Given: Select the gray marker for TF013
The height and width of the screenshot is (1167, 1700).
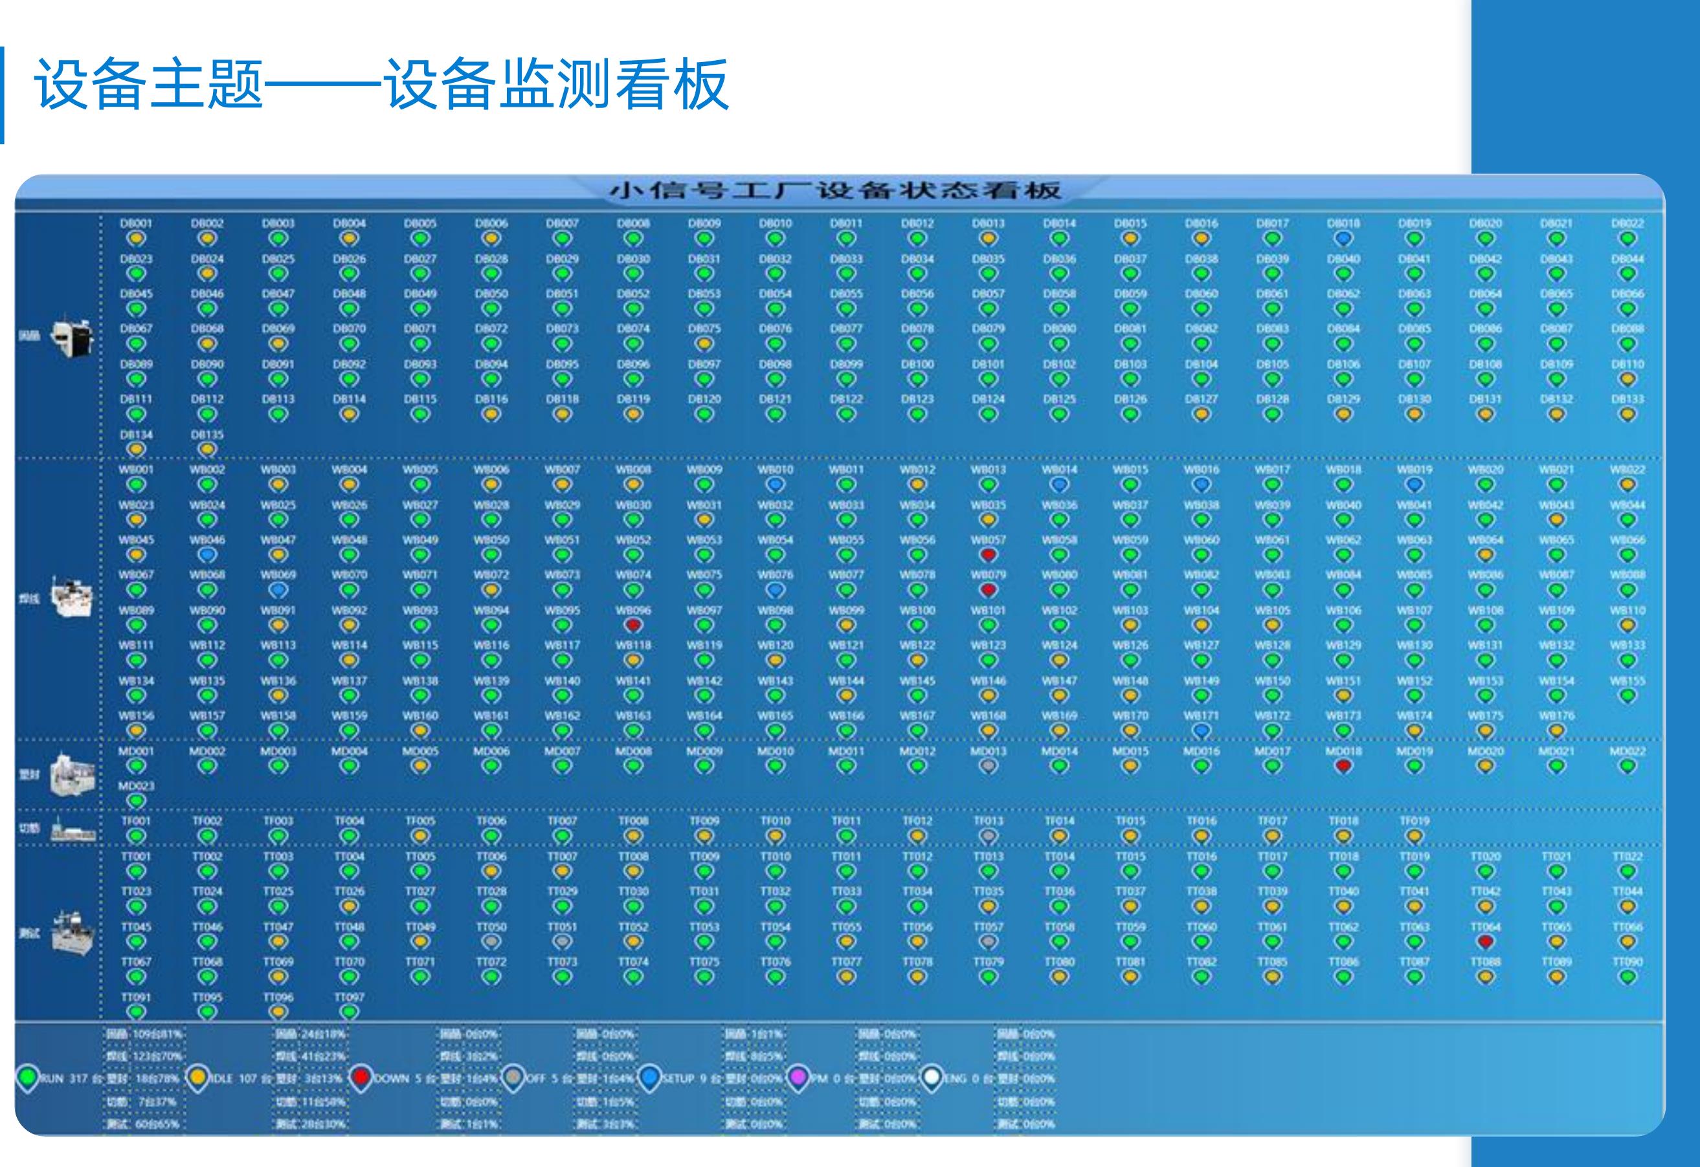Looking at the screenshot, I should (988, 836).
